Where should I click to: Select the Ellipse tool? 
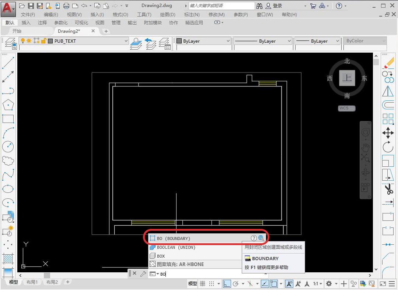[x=8, y=188]
